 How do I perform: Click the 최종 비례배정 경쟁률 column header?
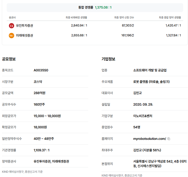(76, 17)
